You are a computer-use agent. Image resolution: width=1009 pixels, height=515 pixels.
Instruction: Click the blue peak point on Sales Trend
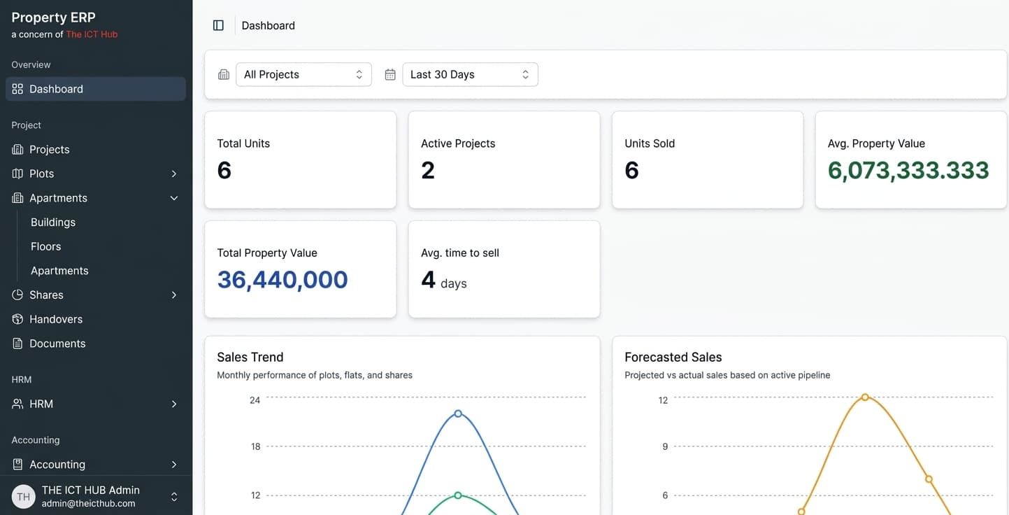click(458, 414)
